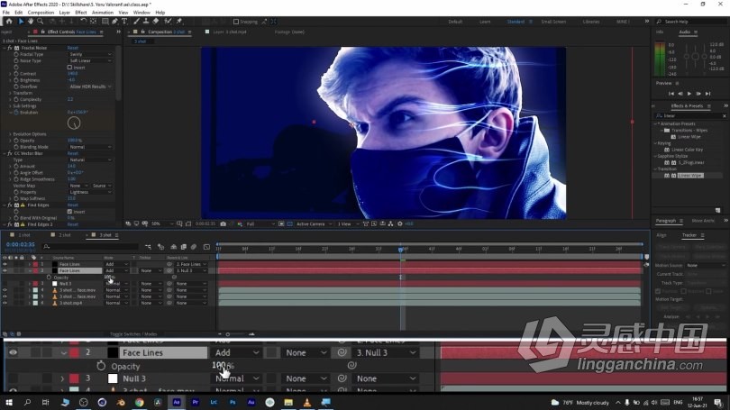Toggle the Invert checkbox under Fractal Noise
730x410 pixels.
pos(69,68)
